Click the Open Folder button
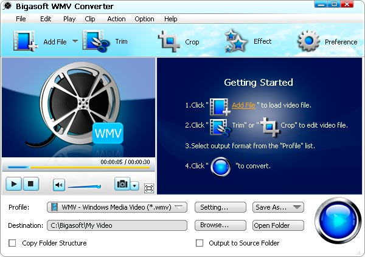 tap(278, 225)
